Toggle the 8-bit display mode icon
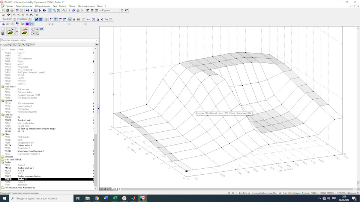The height and width of the screenshot is (202, 360). coord(51,19)
